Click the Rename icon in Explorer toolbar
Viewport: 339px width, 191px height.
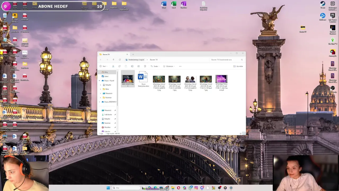click(132, 66)
